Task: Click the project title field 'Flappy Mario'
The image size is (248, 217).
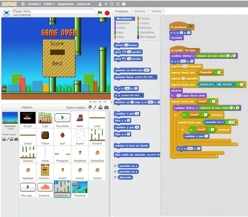Action: pos(53,11)
